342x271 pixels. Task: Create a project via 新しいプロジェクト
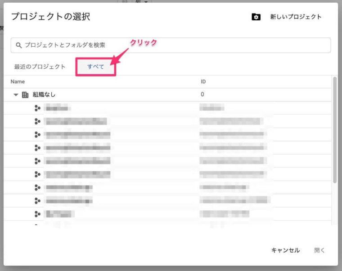(x=296, y=17)
